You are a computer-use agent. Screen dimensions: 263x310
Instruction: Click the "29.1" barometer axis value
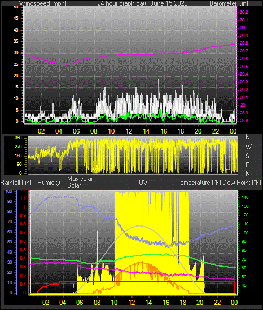244,98
